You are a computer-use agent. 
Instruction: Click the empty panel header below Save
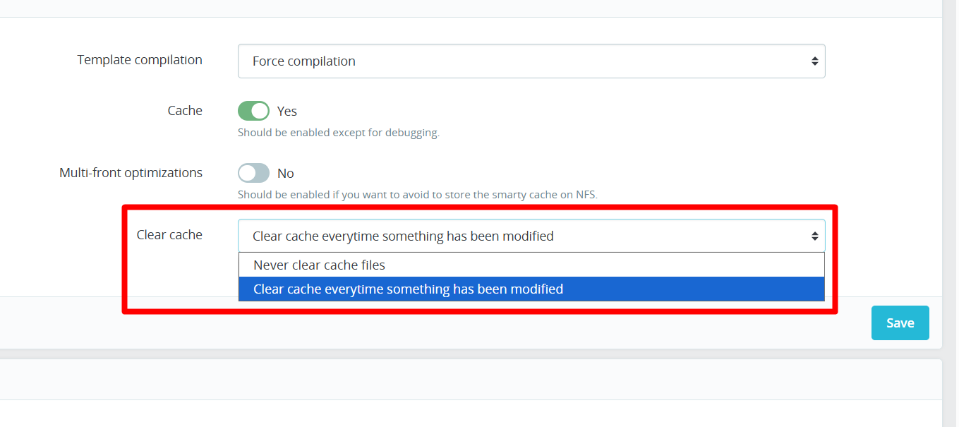(x=471, y=380)
